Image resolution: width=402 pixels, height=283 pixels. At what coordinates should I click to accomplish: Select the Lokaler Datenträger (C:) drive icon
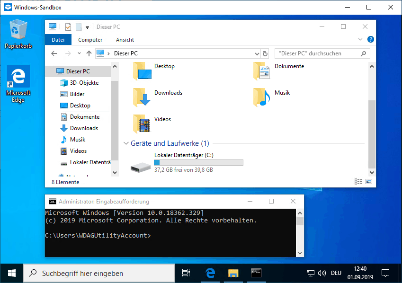pos(140,168)
